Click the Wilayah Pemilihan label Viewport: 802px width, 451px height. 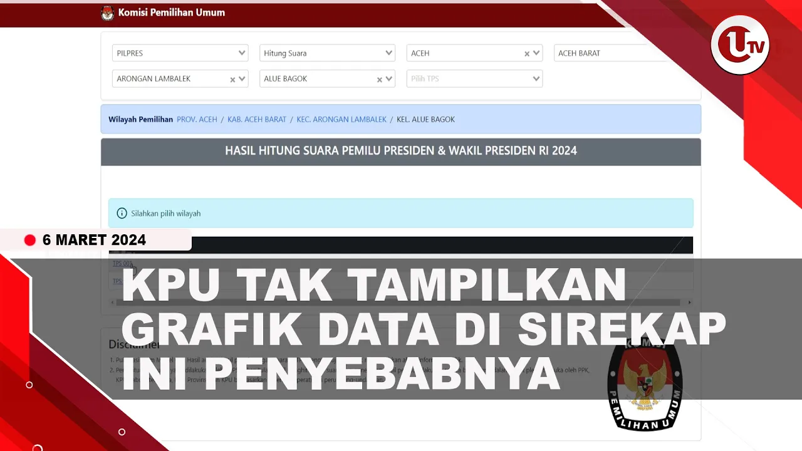[140, 119]
